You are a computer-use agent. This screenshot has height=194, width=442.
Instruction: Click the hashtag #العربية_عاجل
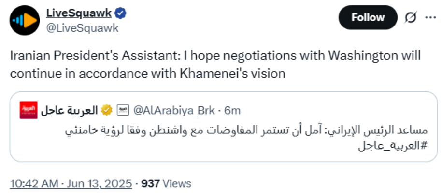click(x=393, y=146)
